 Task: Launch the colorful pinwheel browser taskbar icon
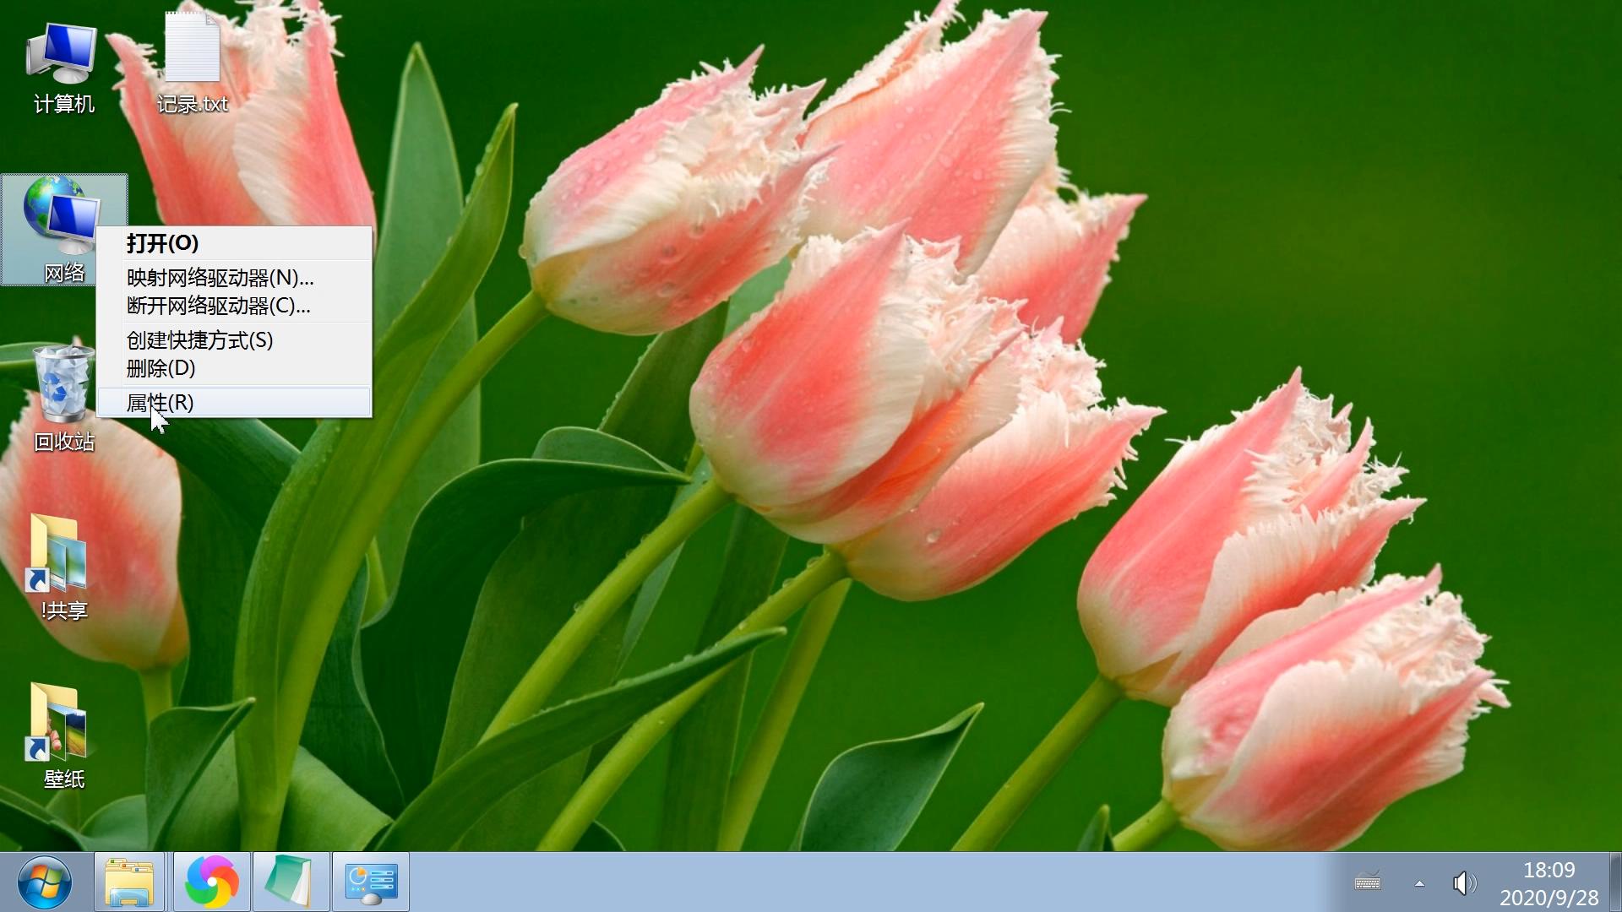pos(211,882)
